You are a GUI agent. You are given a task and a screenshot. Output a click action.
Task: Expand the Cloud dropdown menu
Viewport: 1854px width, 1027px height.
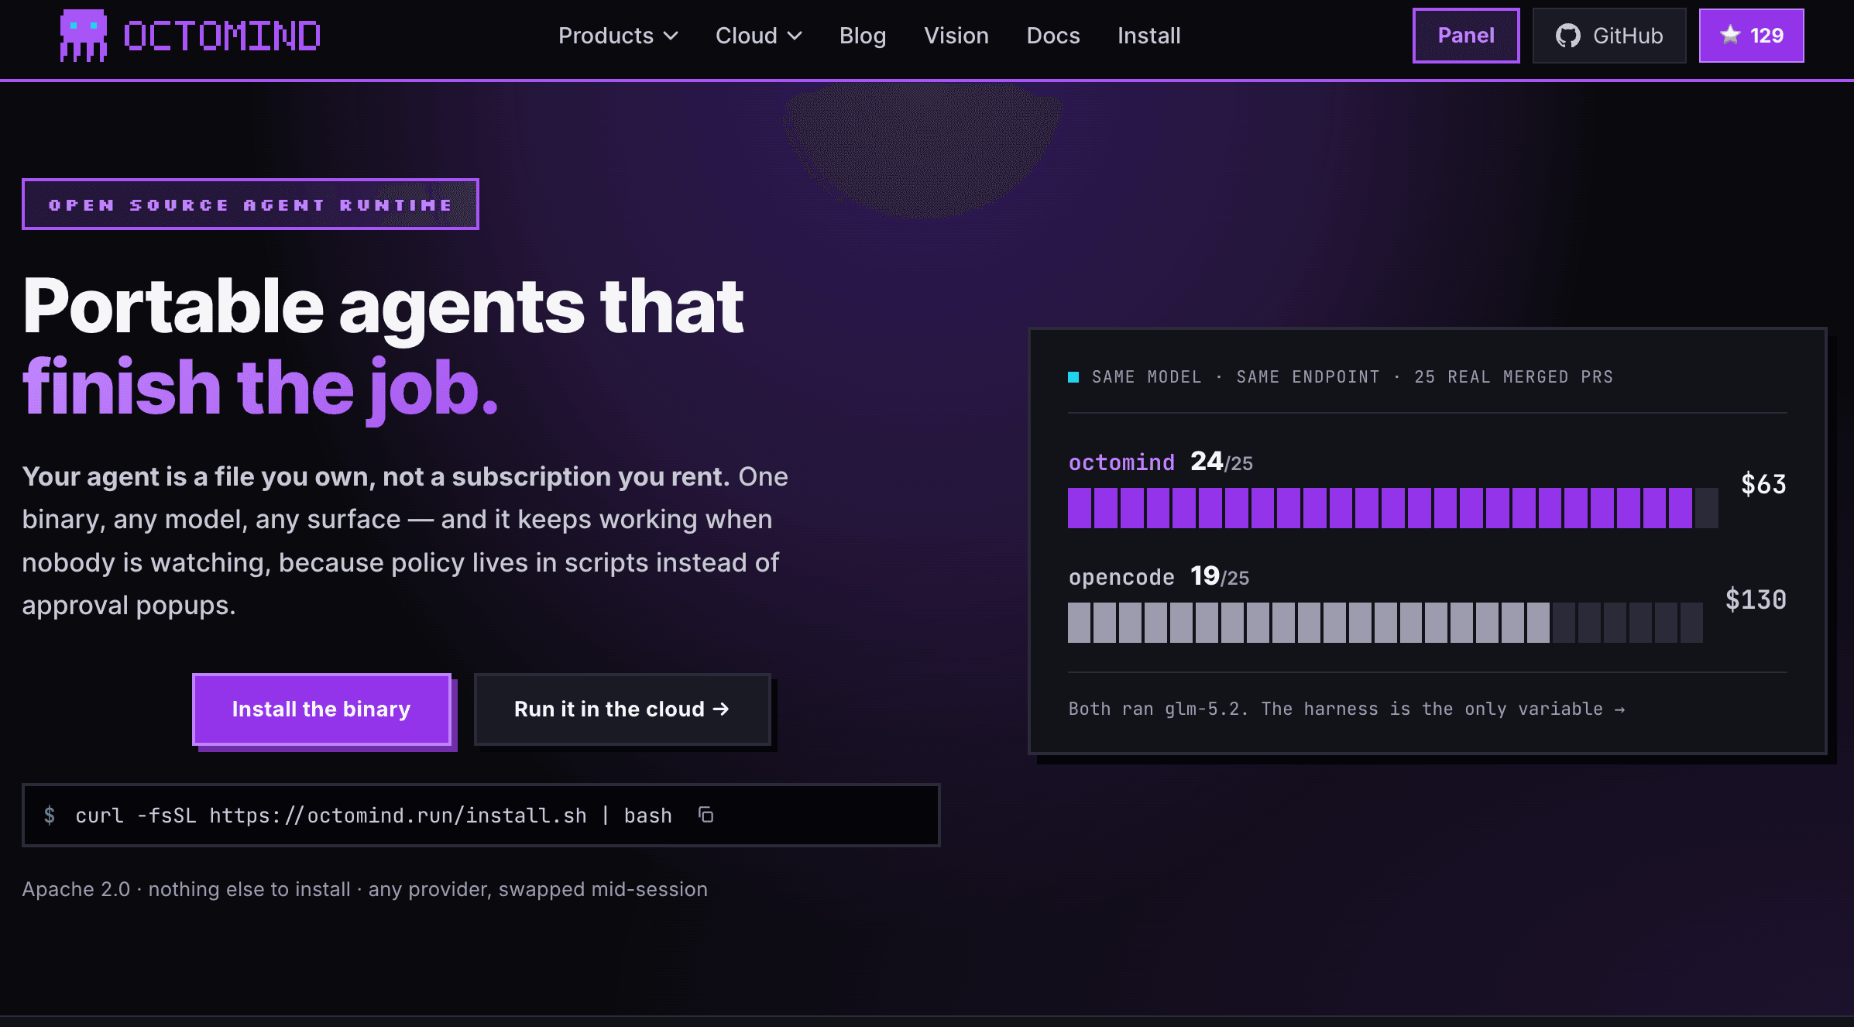pyautogui.click(x=758, y=36)
